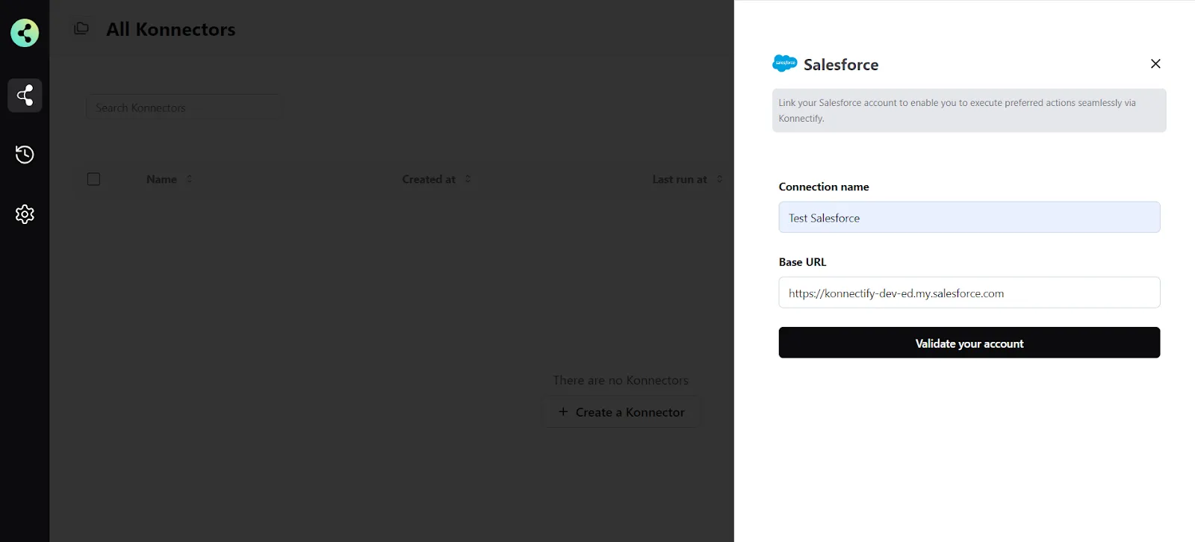Open the Konnectors share-node sidebar icon
The height and width of the screenshot is (542, 1195).
[x=25, y=96]
